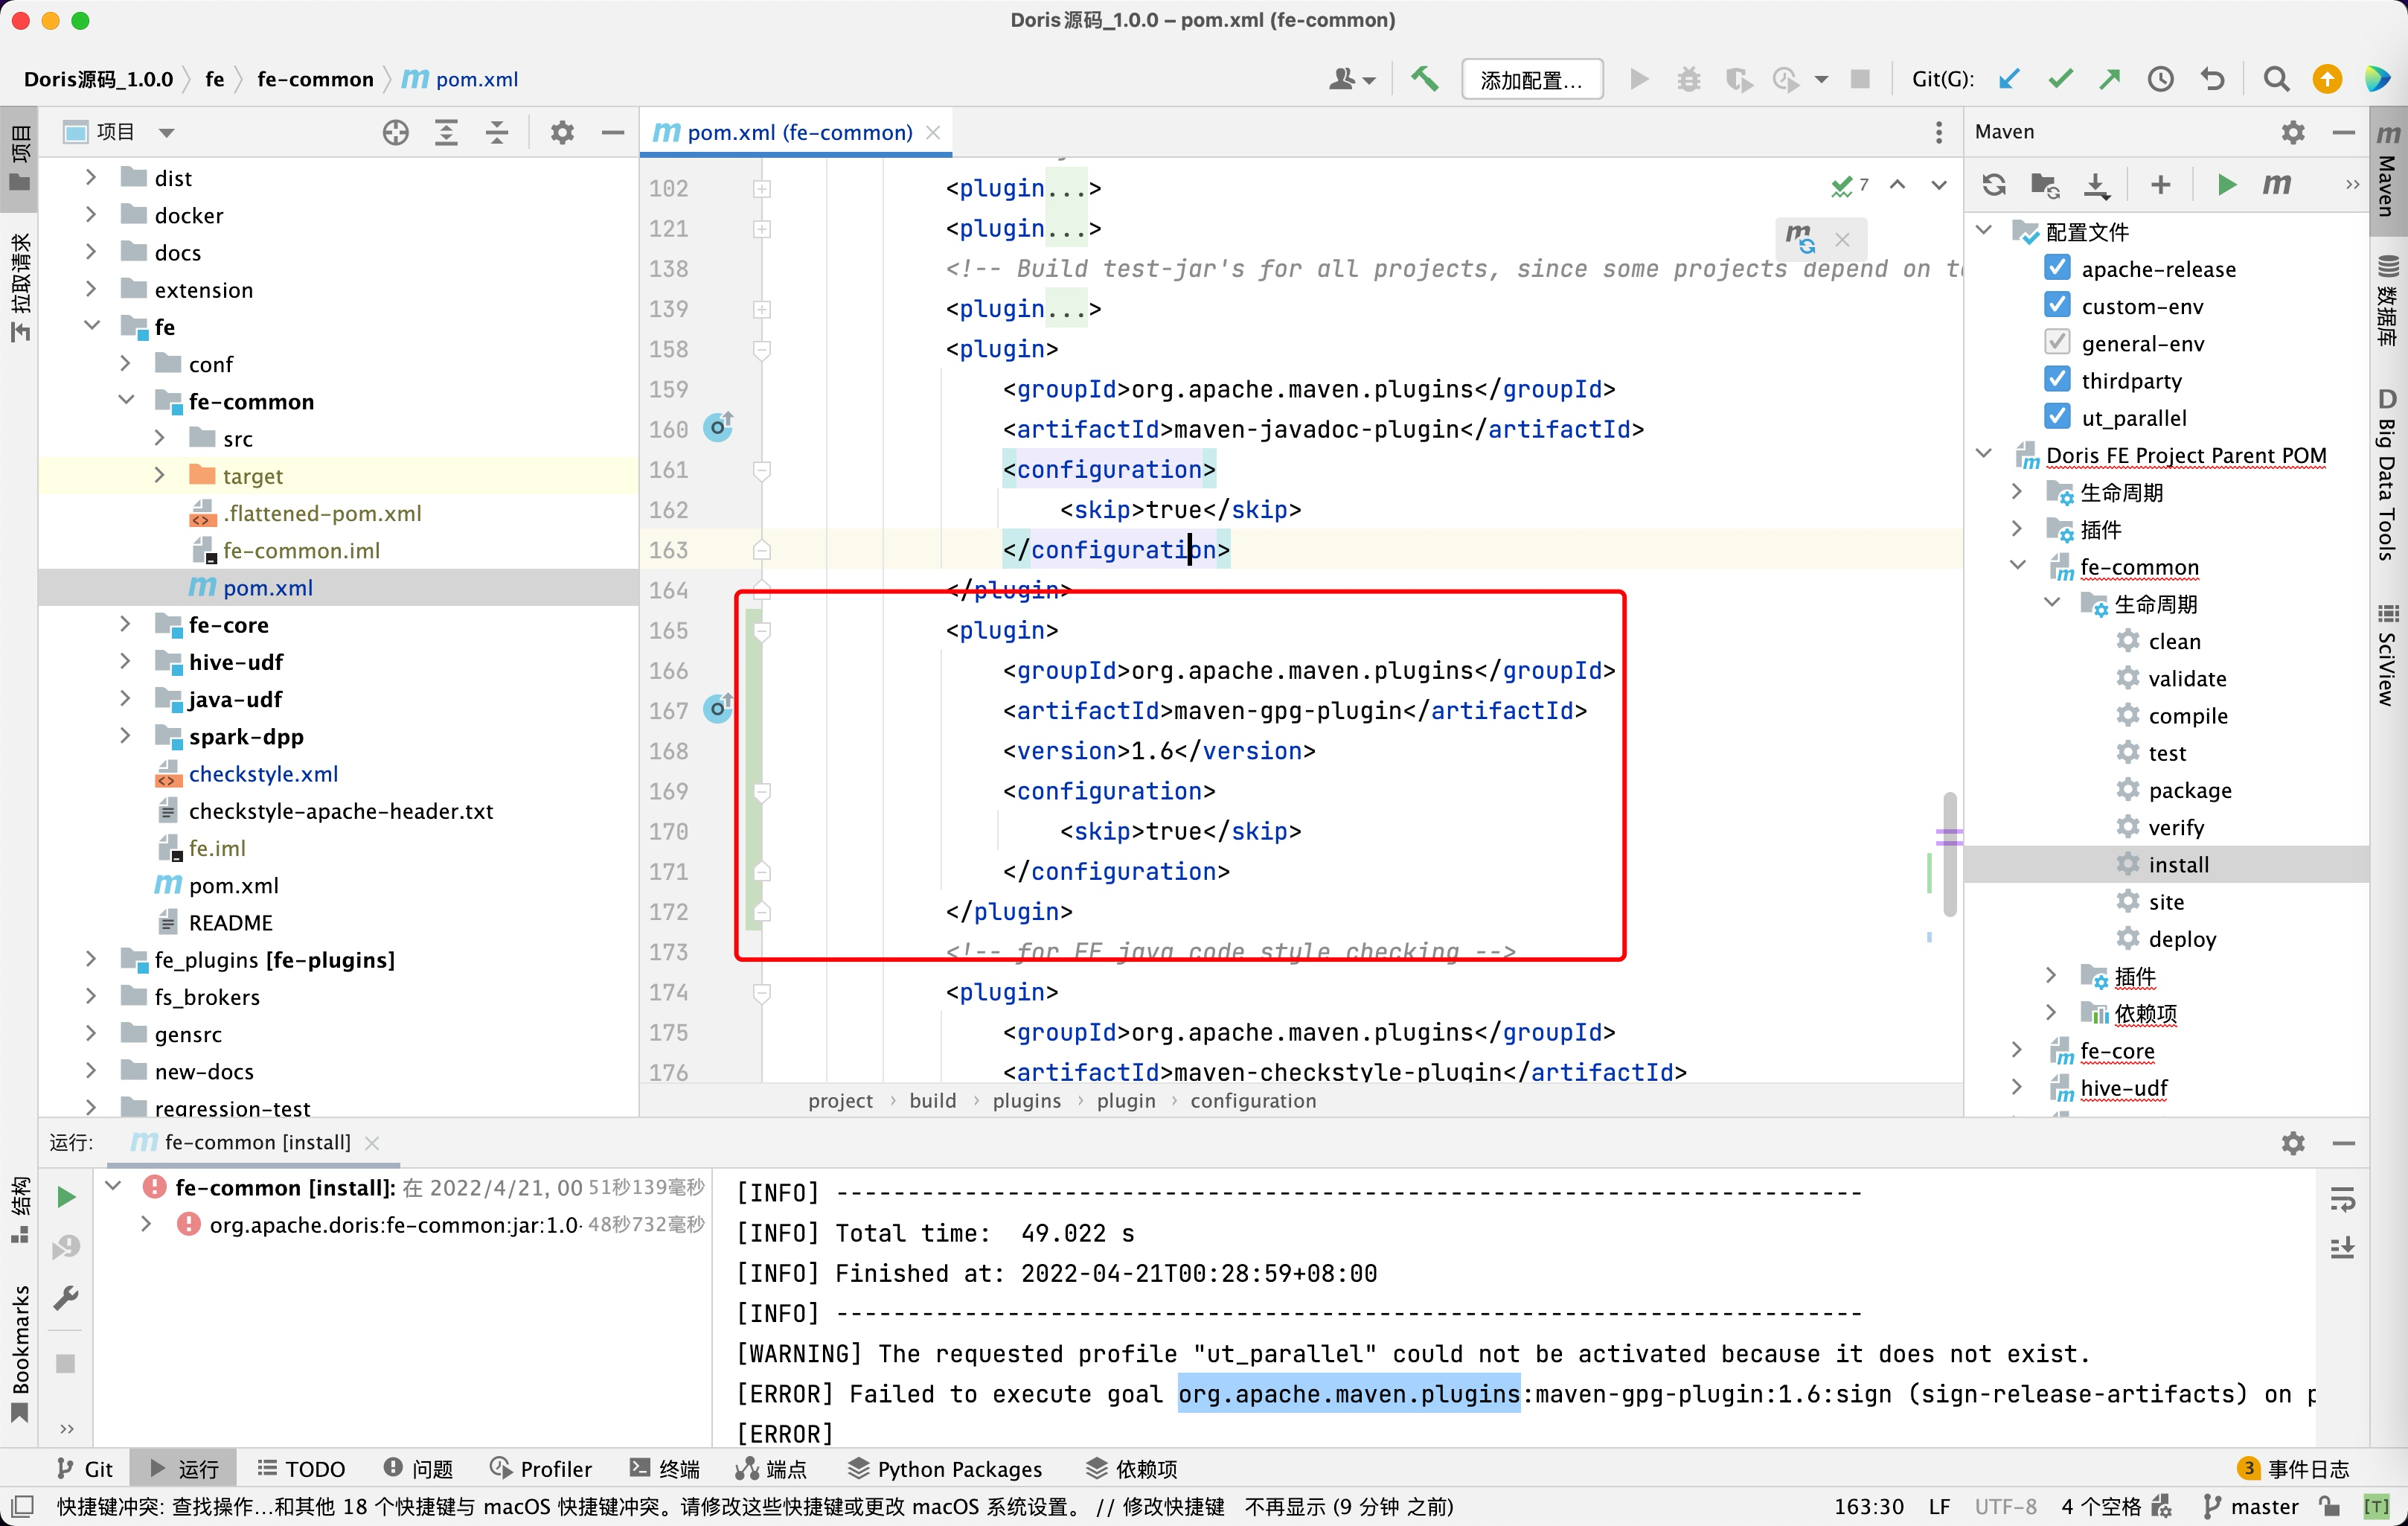Open Git history clock icon

pyautogui.click(x=2160, y=79)
